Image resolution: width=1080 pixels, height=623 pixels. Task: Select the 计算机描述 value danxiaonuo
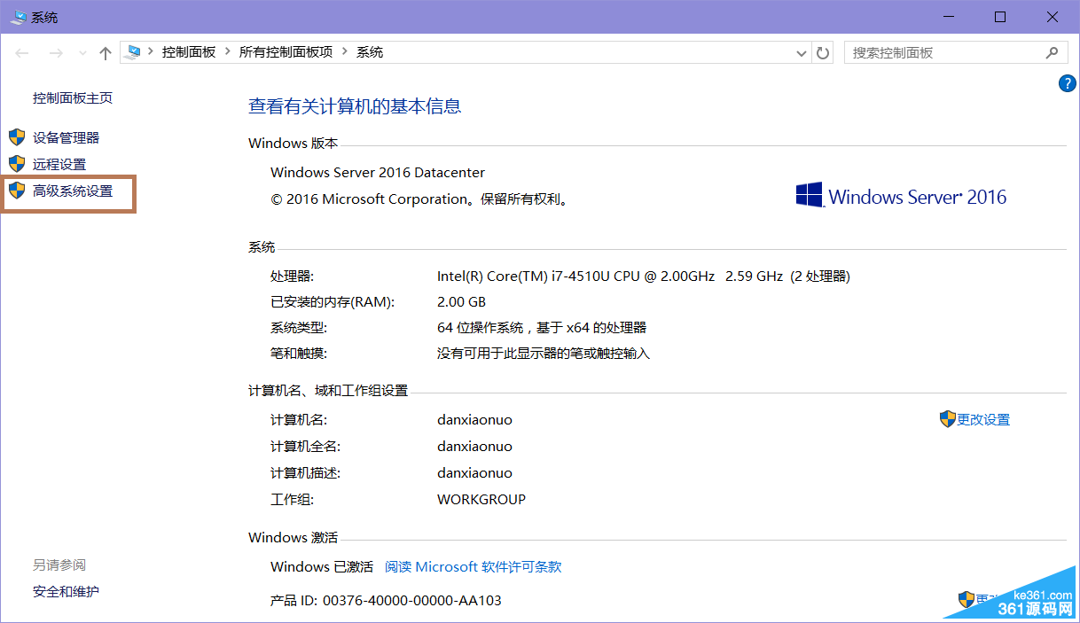(x=474, y=473)
